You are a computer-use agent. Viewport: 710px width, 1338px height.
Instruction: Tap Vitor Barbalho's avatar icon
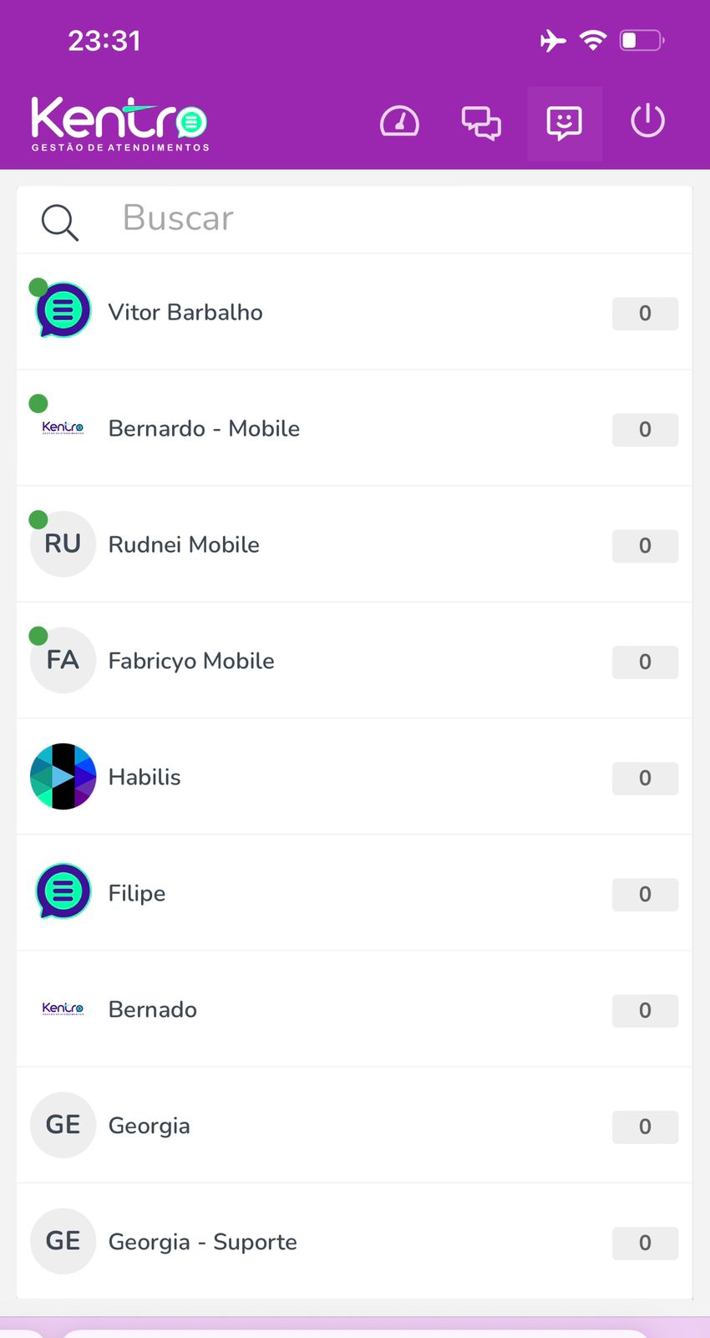click(63, 310)
